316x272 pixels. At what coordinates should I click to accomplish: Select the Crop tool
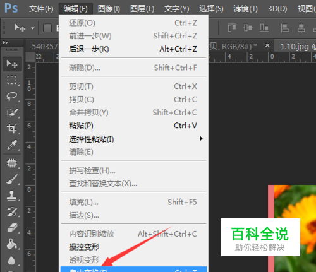tap(12, 128)
